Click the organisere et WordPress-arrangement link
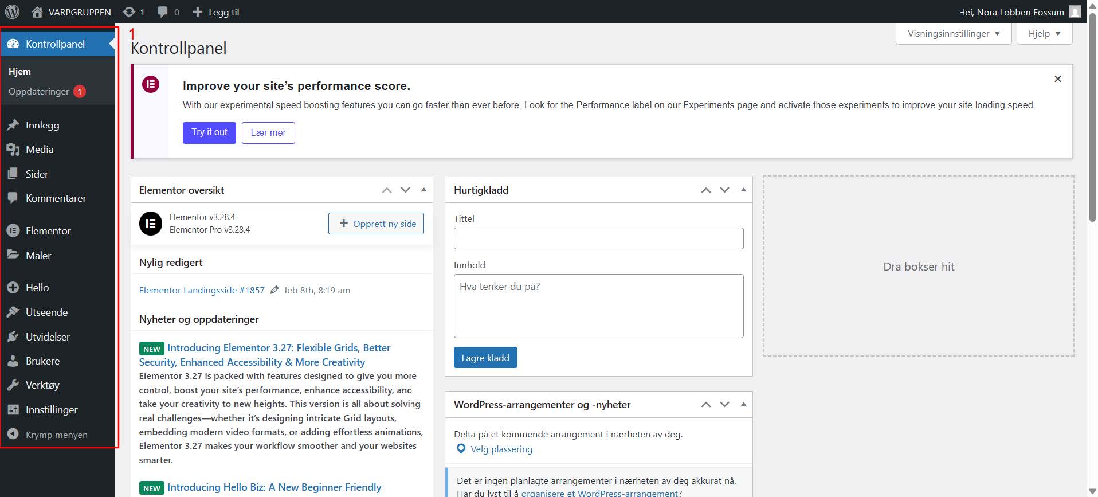The image size is (1098, 497). [x=599, y=493]
